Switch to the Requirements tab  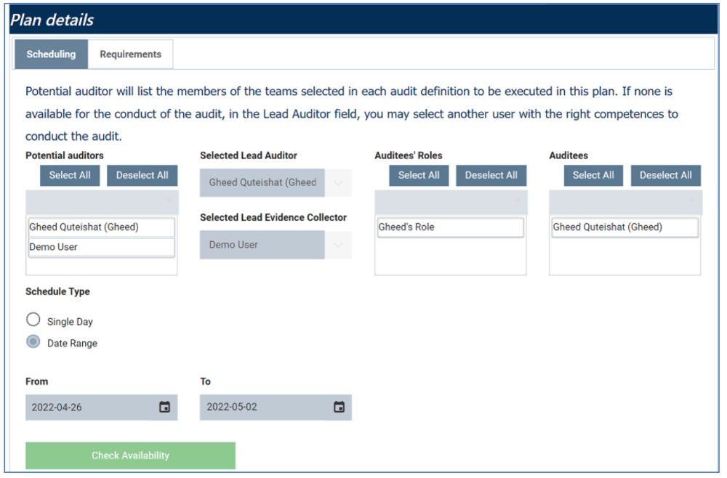click(131, 54)
